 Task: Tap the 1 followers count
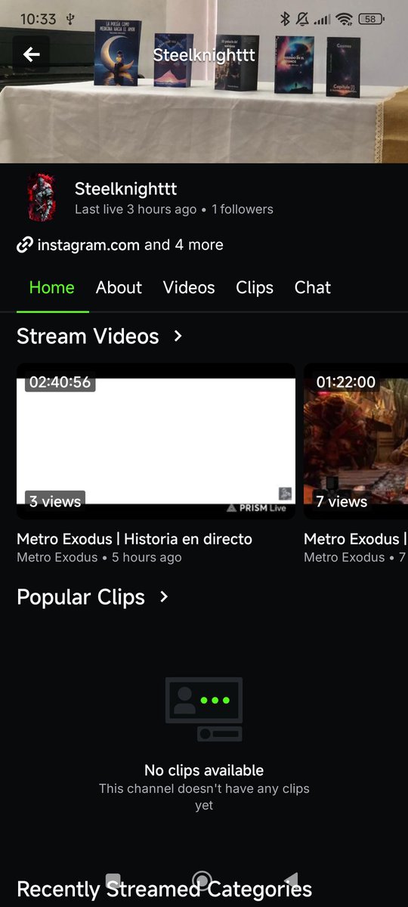[243, 209]
